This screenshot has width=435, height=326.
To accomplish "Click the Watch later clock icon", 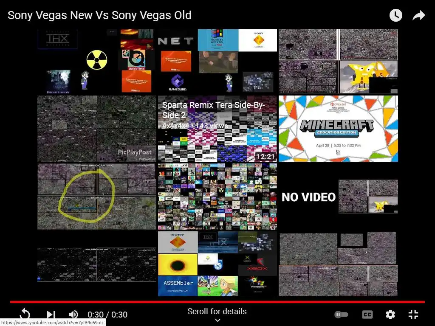I will 395,15.
